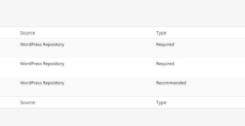This screenshot has width=245, height=126.
Task: Click blank cell area right of Recommended
Action: (x=216, y=87)
